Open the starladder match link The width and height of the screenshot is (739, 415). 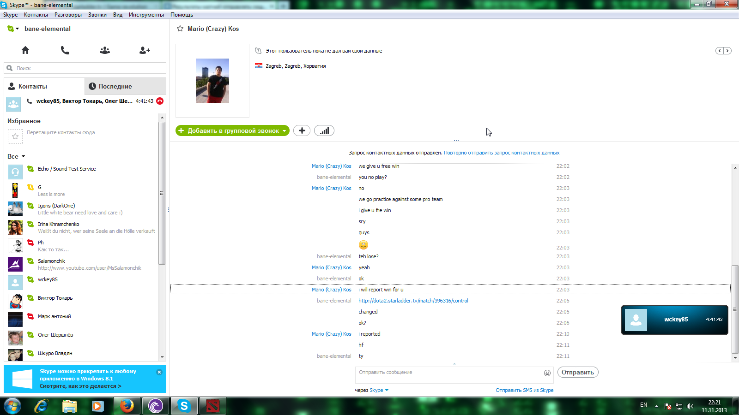coord(413,301)
